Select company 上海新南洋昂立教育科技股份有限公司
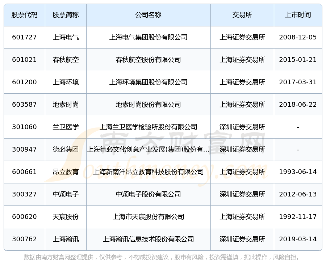The width and height of the screenshot is (326, 267). click(149, 172)
